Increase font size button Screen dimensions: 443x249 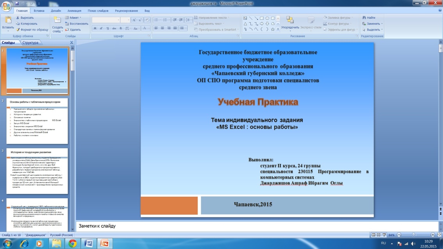coord(134,20)
